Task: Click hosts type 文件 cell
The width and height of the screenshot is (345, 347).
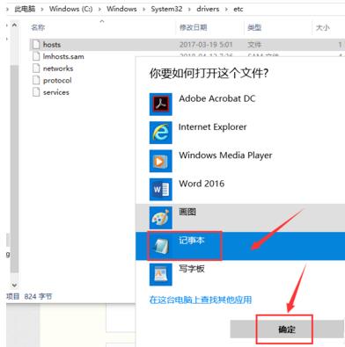Action: (x=254, y=45)
